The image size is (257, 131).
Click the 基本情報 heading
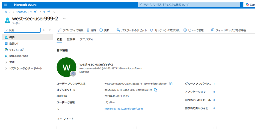(62, 50)
